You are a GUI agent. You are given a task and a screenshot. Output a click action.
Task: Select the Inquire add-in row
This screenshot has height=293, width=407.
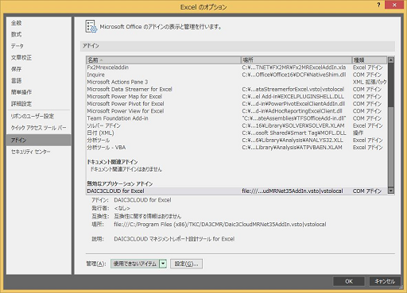[x=237, y=75]
